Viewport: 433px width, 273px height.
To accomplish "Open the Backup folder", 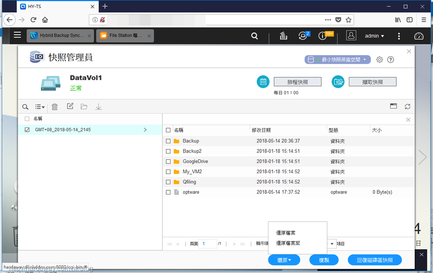I will tap(191, 141).
